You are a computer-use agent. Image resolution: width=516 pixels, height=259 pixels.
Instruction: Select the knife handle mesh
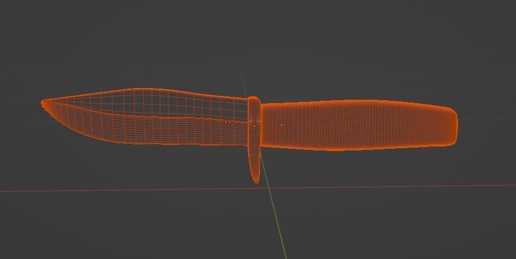[359, 125]
